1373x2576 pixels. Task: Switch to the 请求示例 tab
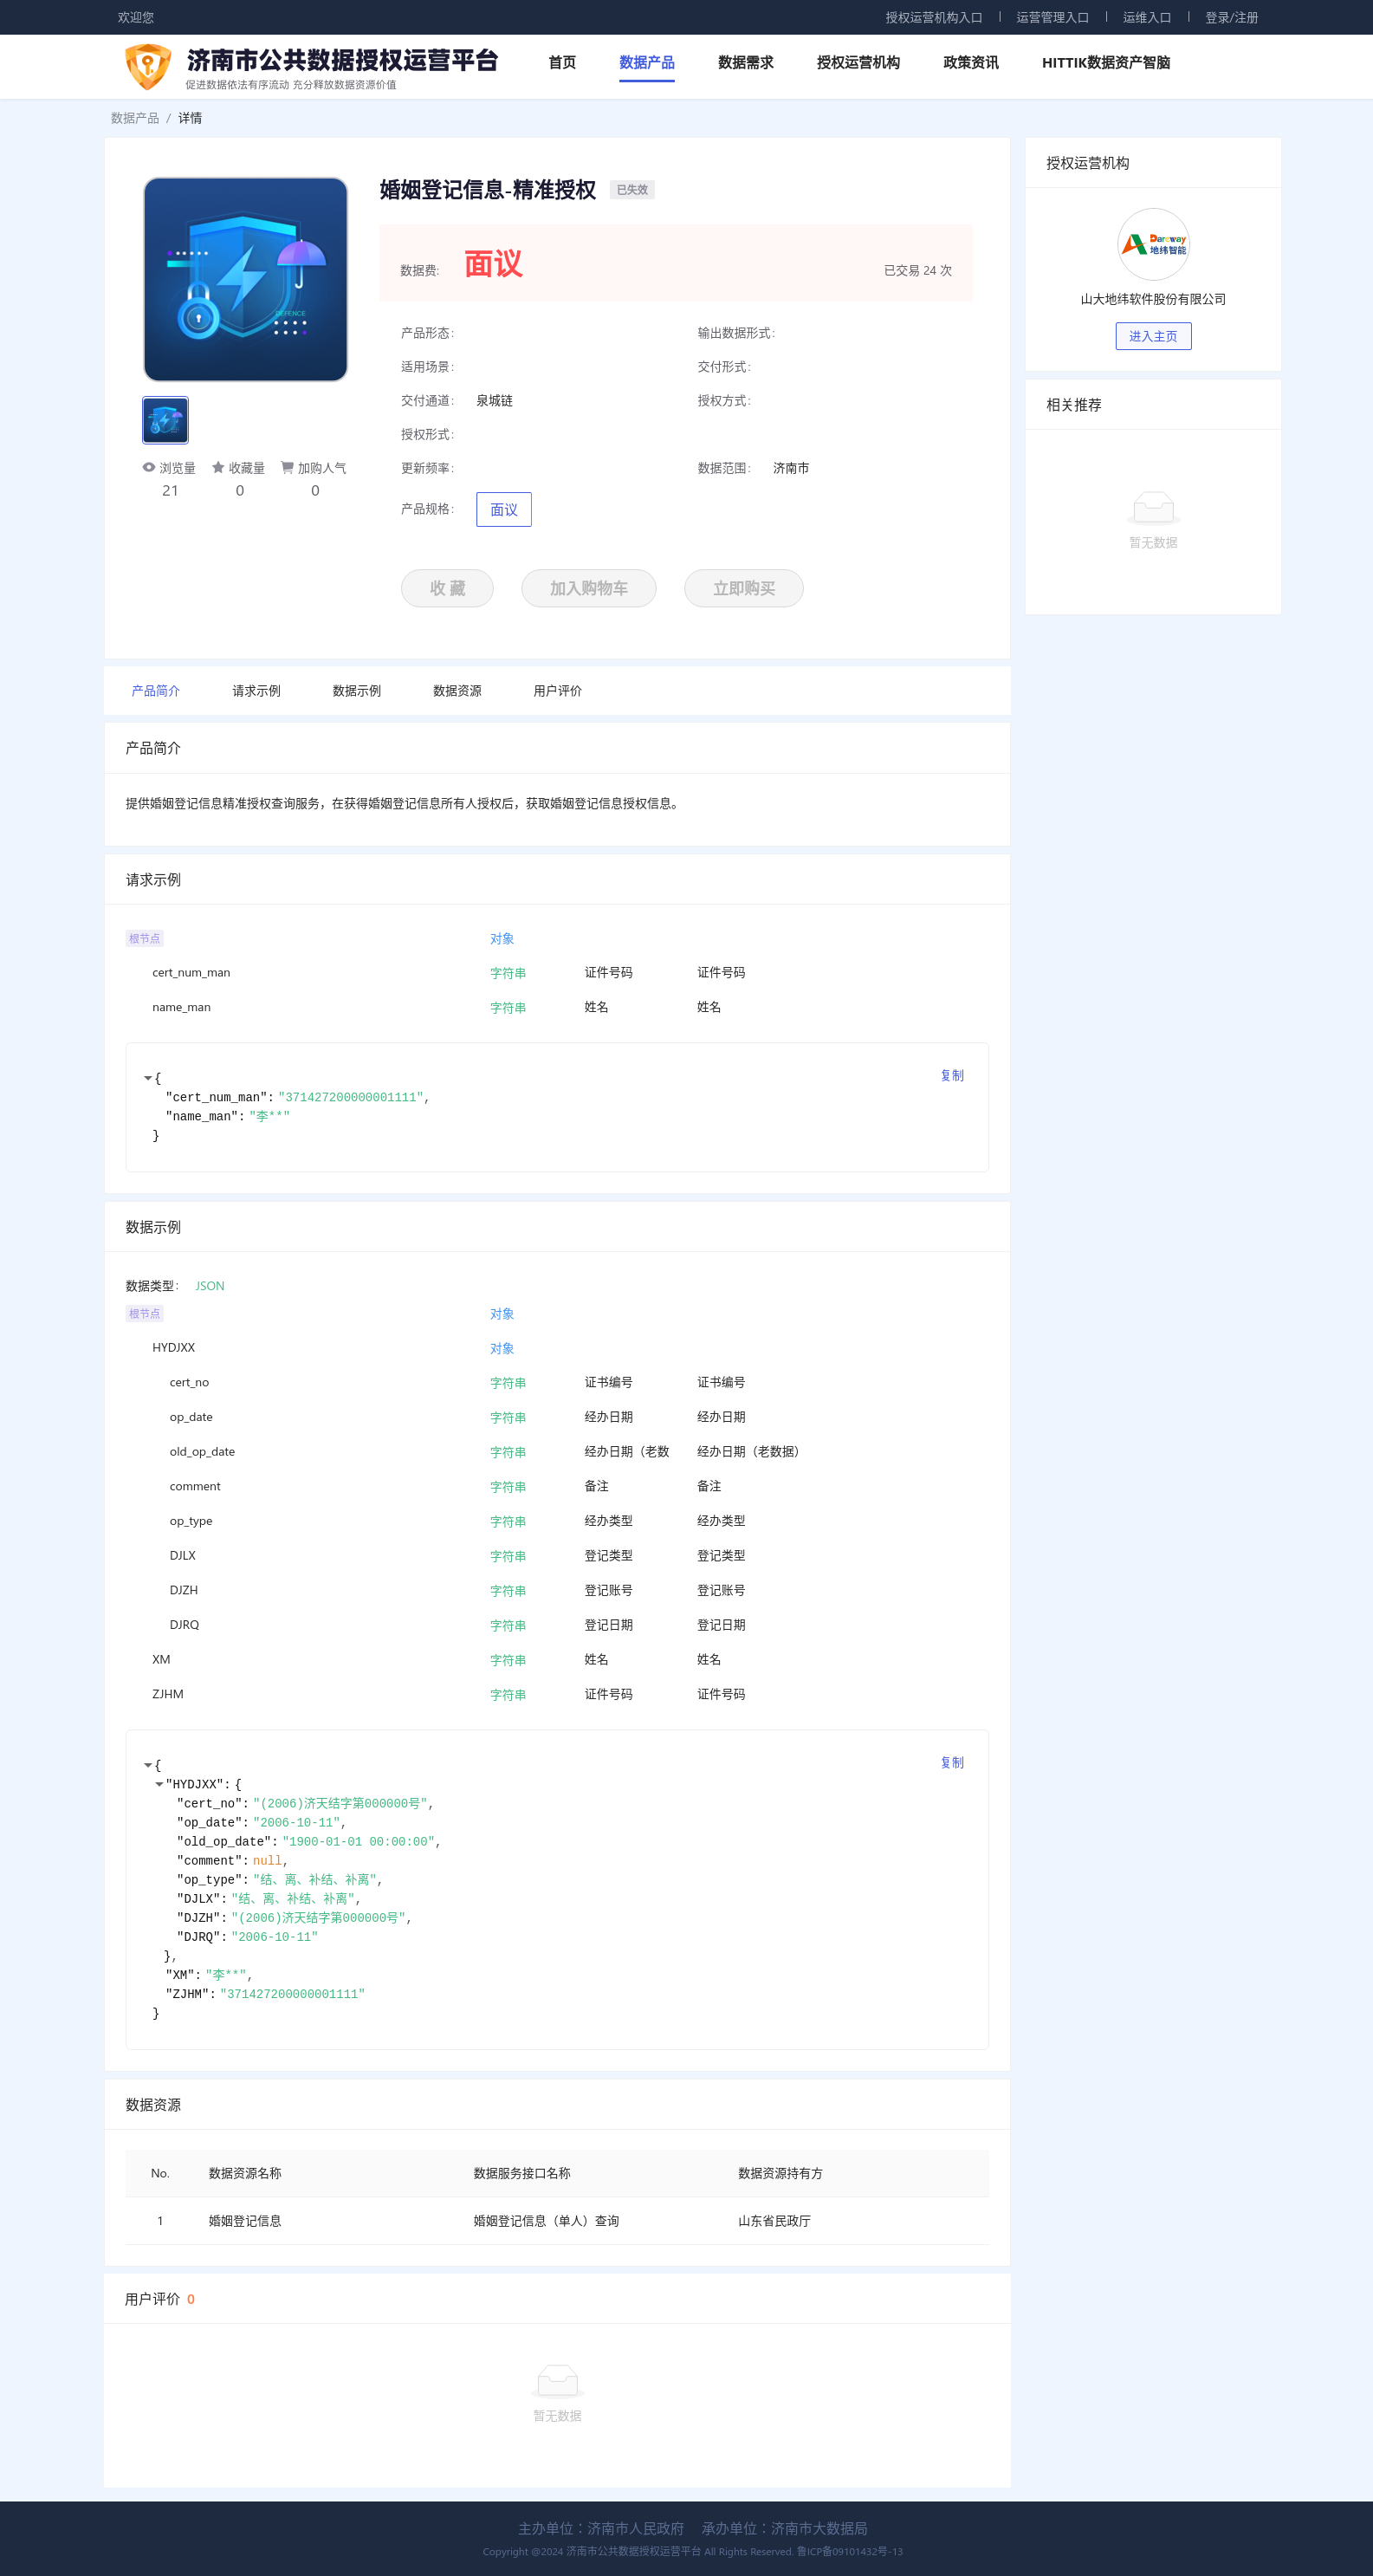(x=256, y=691)
